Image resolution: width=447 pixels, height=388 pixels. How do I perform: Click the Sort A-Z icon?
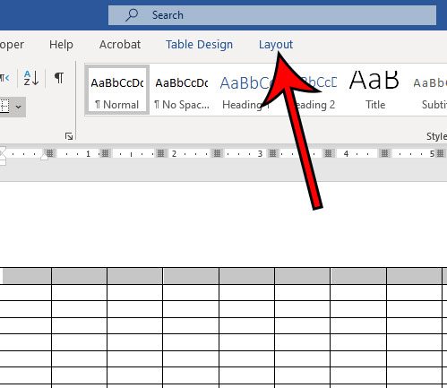pos(31,78)
